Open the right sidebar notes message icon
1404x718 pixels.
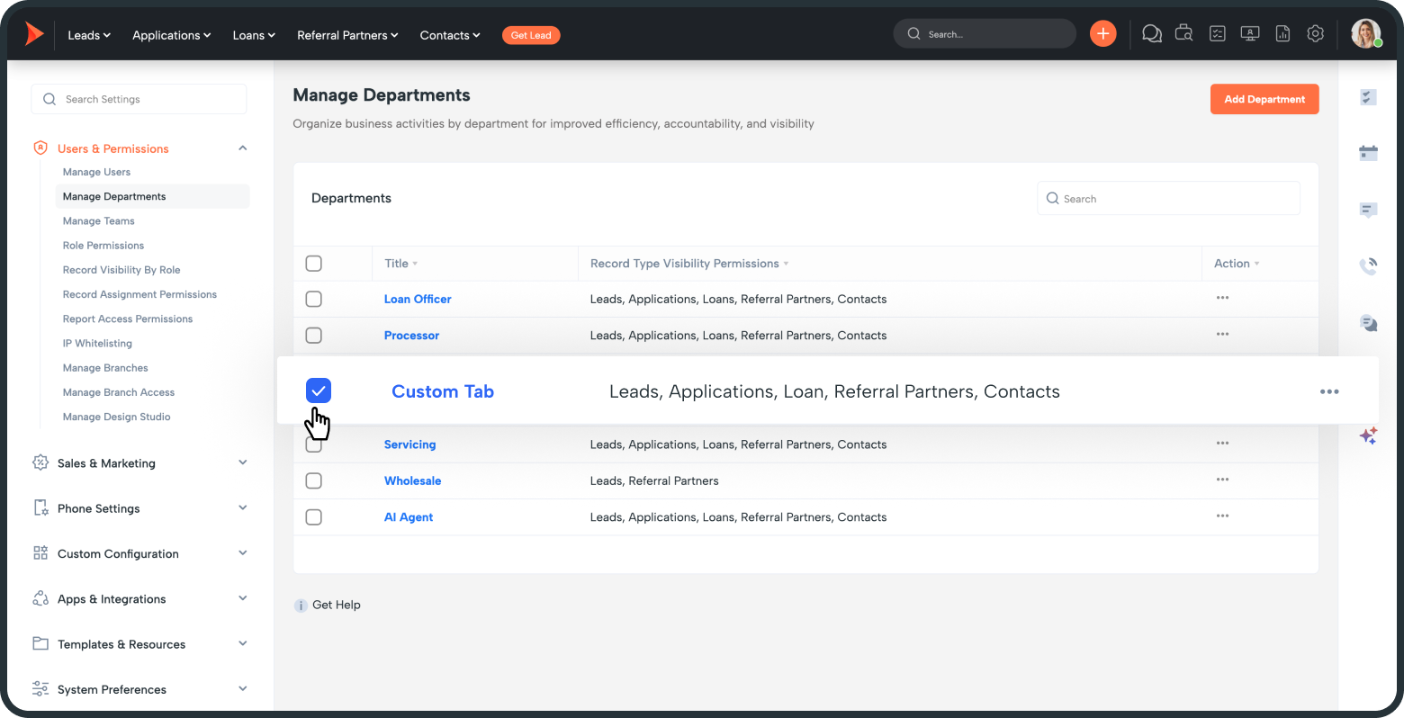pos(1368,211)
